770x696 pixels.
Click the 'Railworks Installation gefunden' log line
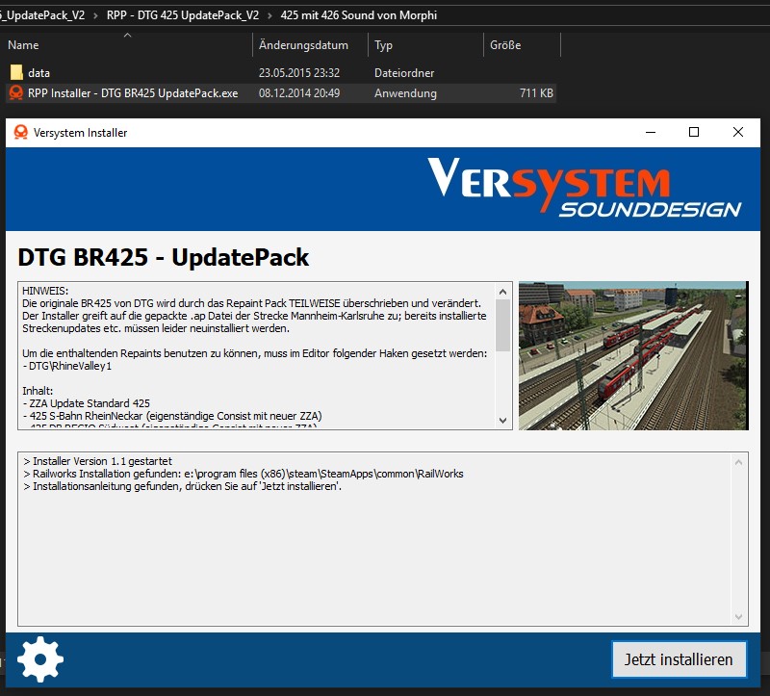point(244,474)
